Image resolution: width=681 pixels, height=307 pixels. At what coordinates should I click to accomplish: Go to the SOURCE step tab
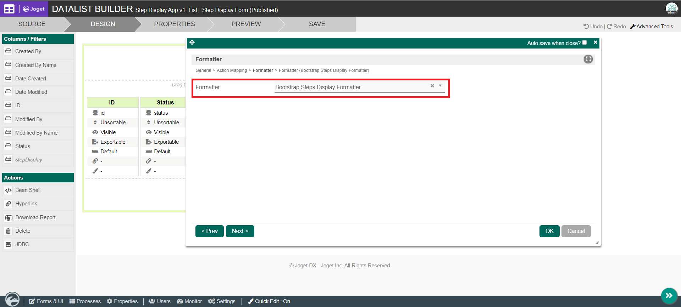coord(32,24)
